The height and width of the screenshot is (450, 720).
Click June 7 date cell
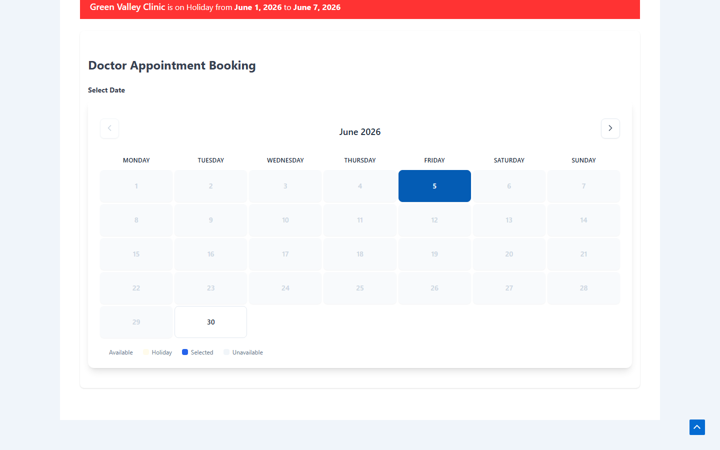click(583, 186)
